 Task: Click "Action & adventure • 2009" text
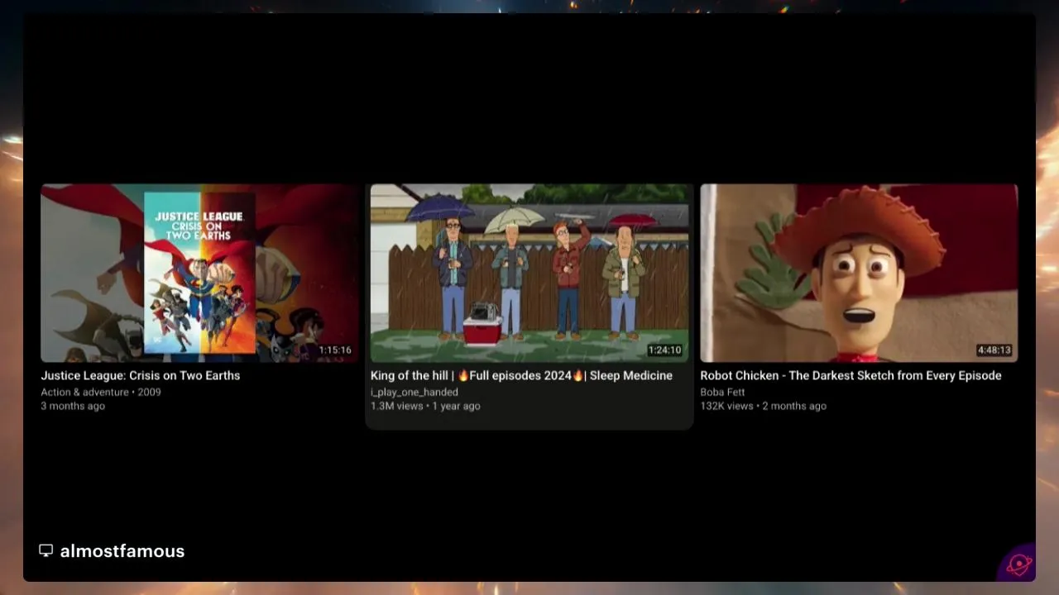pyautogui.click(x=101, y=392)
